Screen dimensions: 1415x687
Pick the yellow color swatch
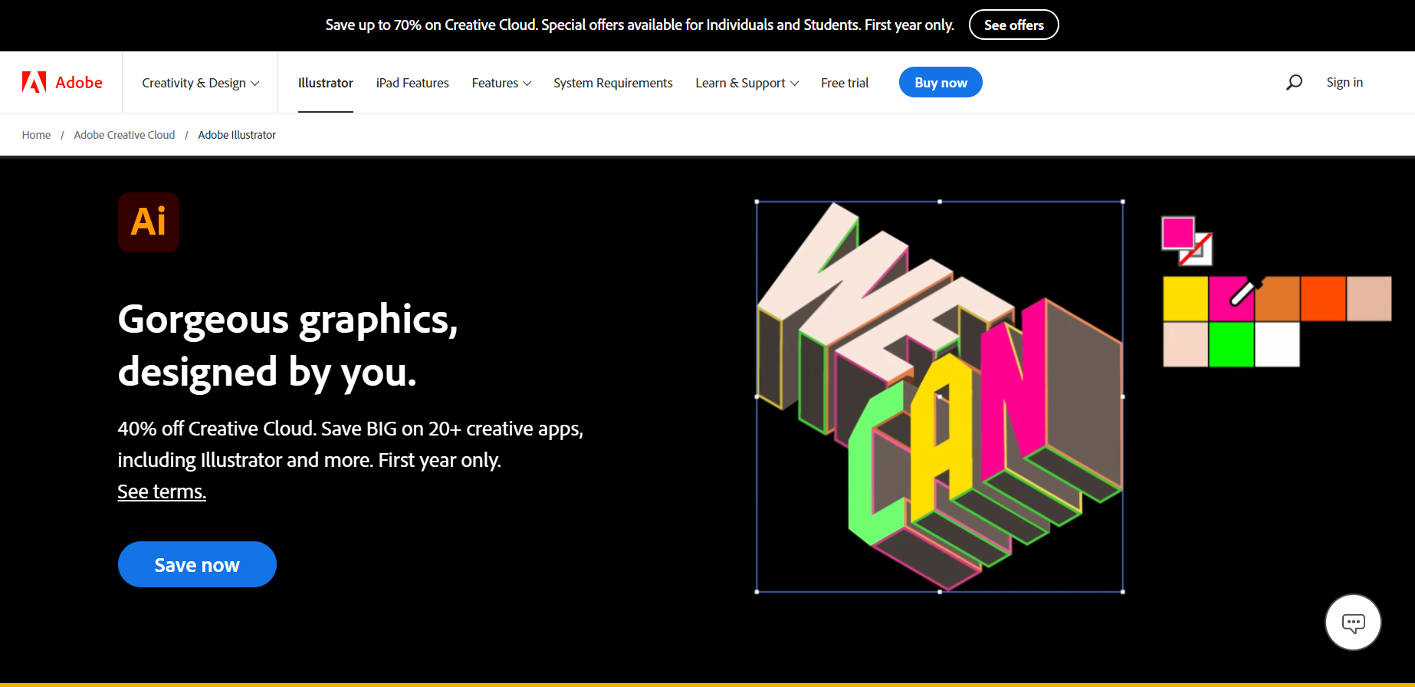tap(1186, 299)
